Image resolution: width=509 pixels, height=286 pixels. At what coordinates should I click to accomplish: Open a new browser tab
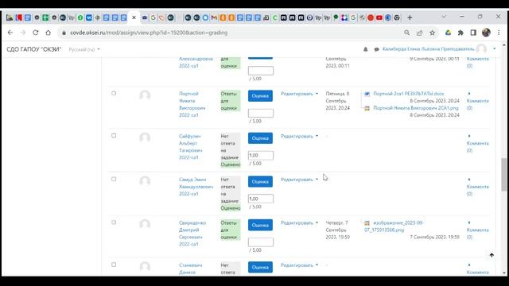coord(410,17)
